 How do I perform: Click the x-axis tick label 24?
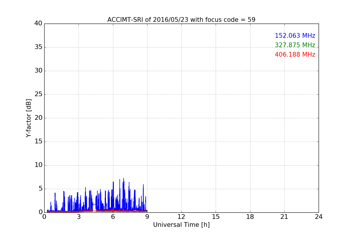point(319,217)
